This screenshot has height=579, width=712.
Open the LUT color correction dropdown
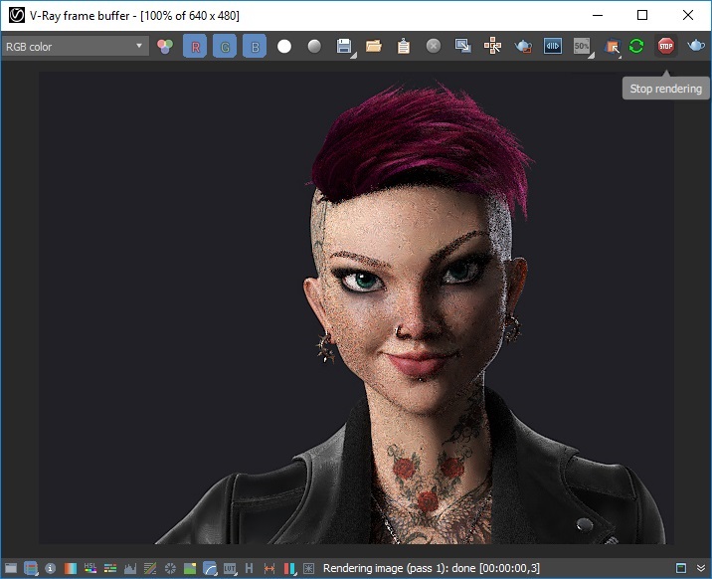(230, 568)
